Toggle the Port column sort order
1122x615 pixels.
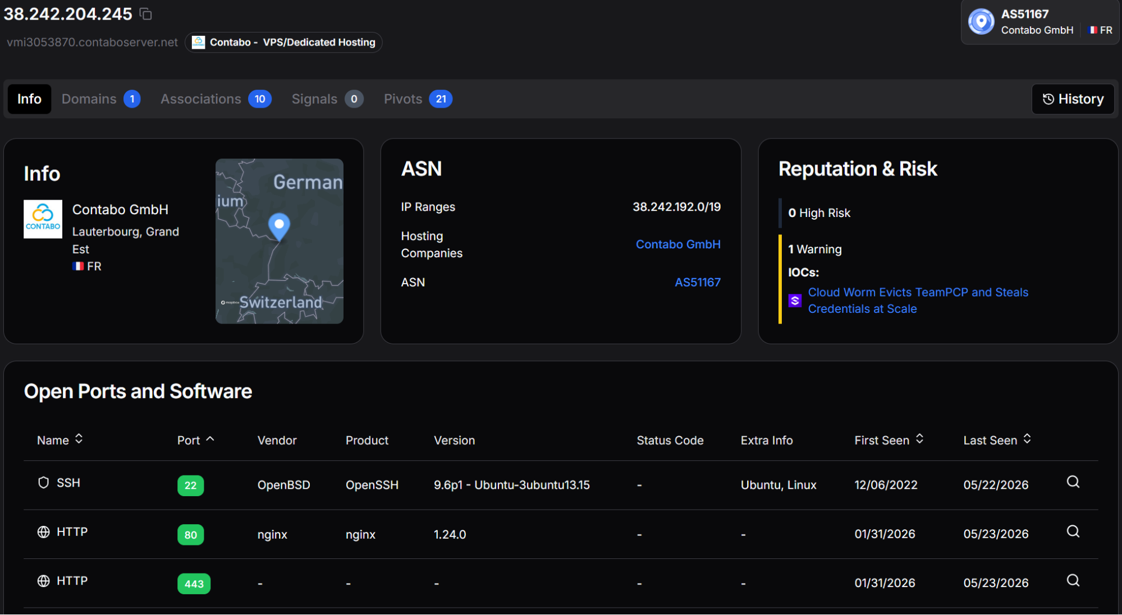pyautogui.click(x=195, y=440)
